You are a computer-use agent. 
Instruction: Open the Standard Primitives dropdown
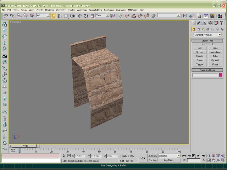point(207,35)
